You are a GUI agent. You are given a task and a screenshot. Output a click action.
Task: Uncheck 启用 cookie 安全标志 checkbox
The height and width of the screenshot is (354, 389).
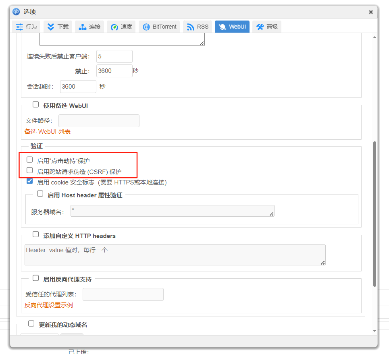(30, 181)
